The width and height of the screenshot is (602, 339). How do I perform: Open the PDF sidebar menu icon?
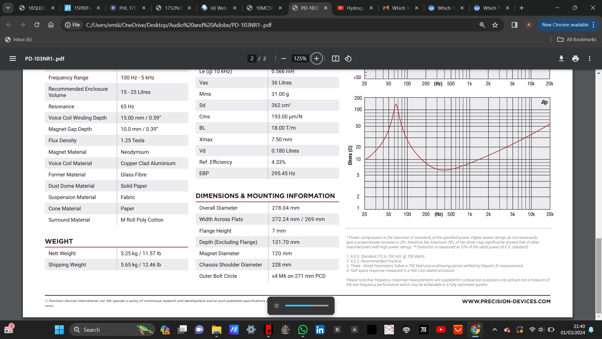(x=13, y=58)
